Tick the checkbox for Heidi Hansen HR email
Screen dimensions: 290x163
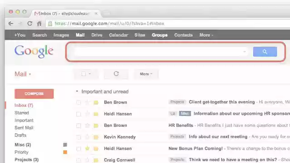pyautogui.click(x=78, y=114)
